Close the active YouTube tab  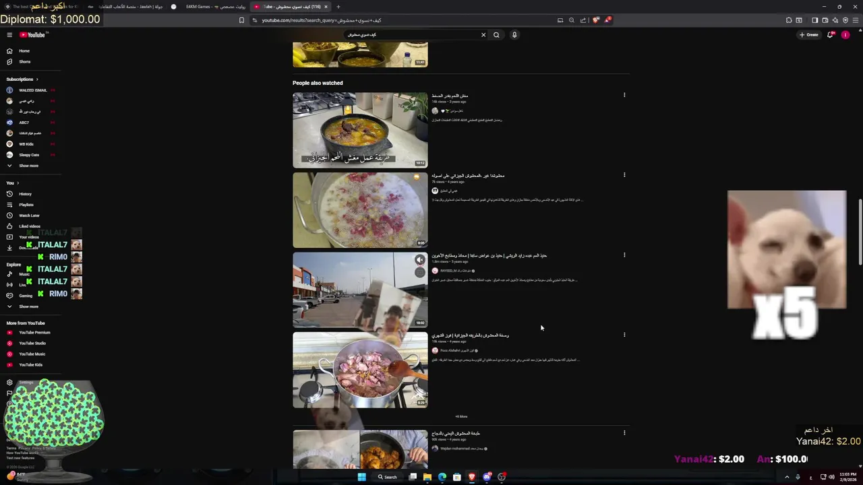point(326,7)
